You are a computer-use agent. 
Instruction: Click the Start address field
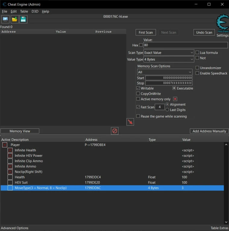[169, 78]
